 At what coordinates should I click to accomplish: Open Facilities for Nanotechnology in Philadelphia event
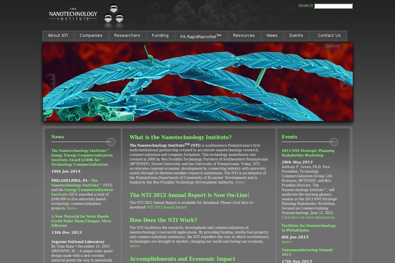coord(309,227)
